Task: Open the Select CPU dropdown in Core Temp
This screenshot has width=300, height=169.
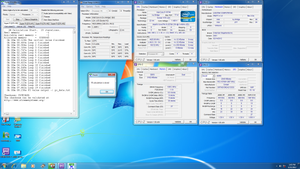Action: click(x=99, y=11)
